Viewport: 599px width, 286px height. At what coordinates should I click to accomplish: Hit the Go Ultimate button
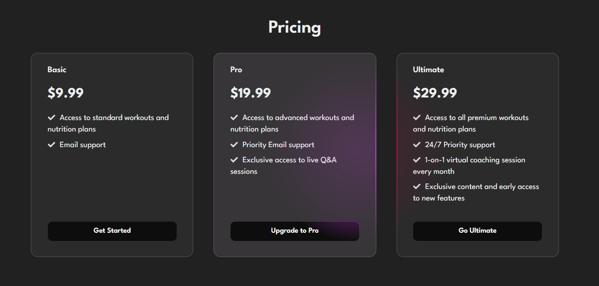click(477, 231)
